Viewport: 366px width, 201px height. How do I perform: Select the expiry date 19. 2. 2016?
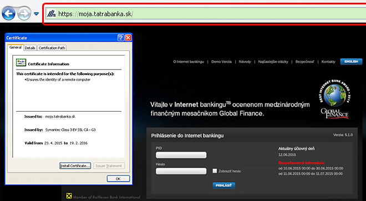click(x=78, y=143)
